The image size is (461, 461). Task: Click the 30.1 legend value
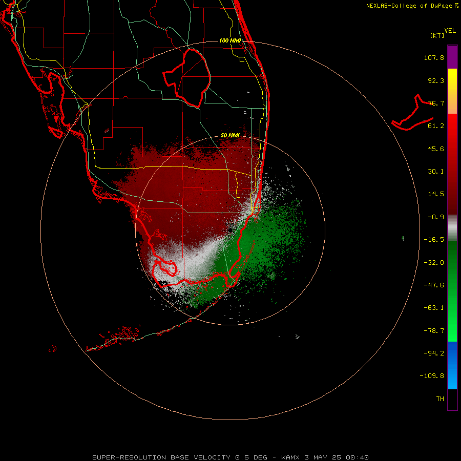click(436, 172)
